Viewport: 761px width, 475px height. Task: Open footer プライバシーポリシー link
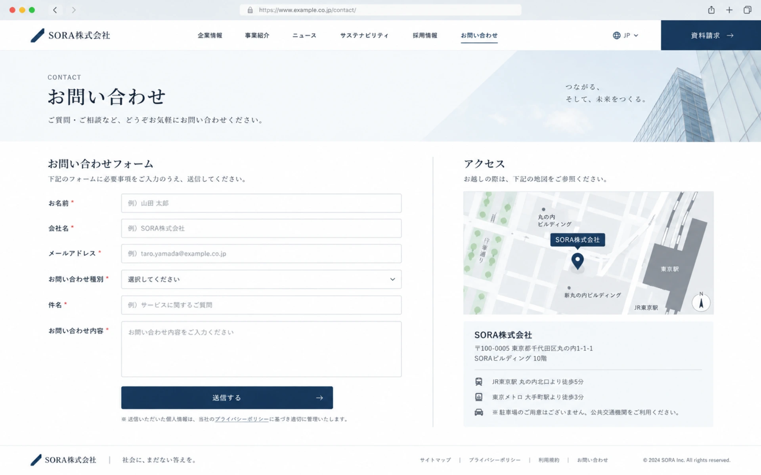pyautogui.click(x=495, y=460)
